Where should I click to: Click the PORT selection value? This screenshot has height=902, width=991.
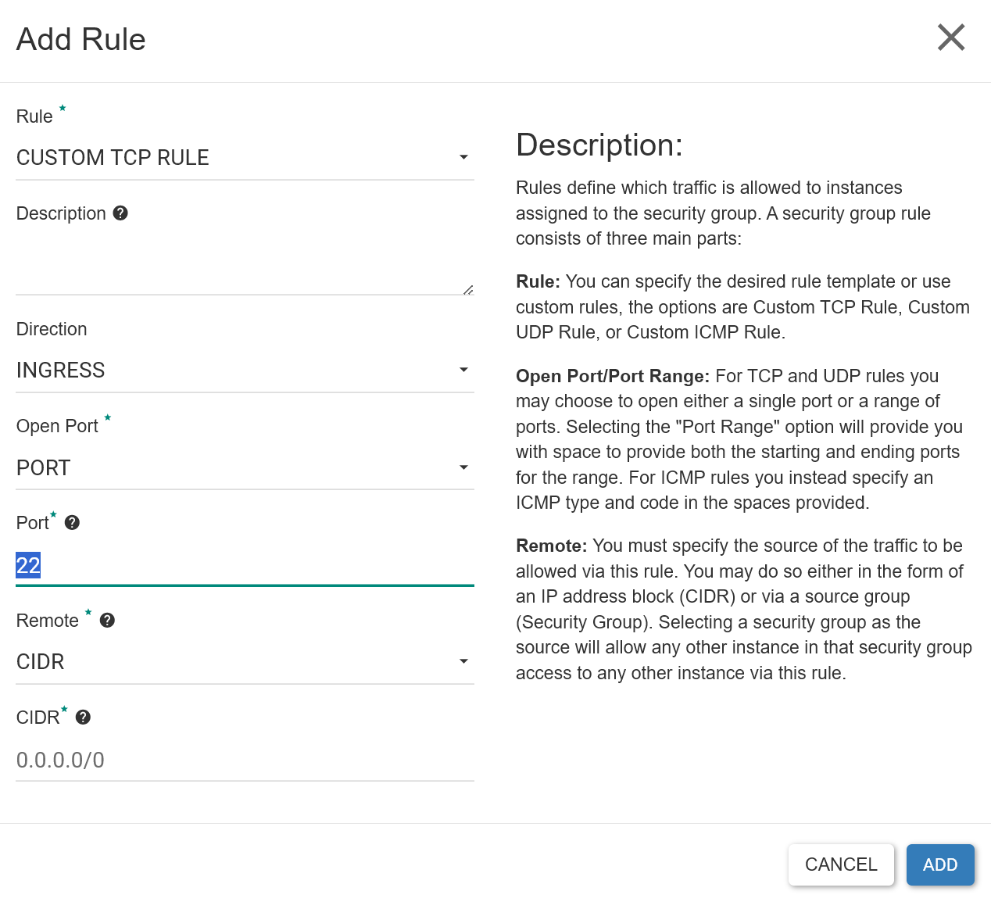tap(44, 468)
